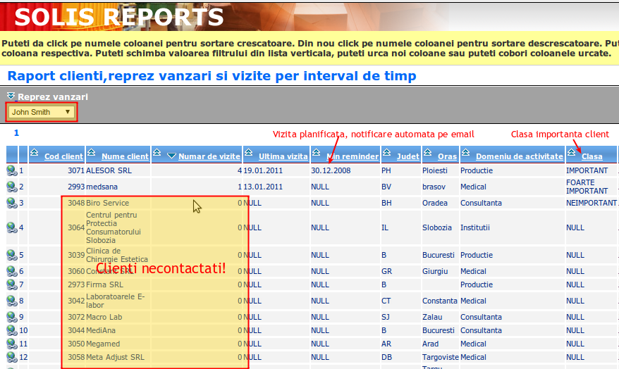This screenshot has width=619, height=369.
Task: Click the globe link icon of row 6
Action: pyautogui.click(x=12, y=271)
